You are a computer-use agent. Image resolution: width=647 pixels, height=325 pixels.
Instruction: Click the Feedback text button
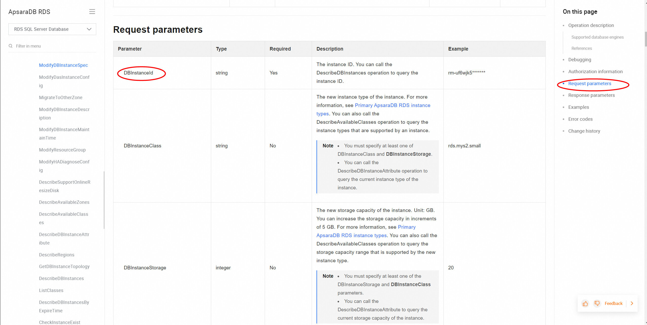pos(613,303)
